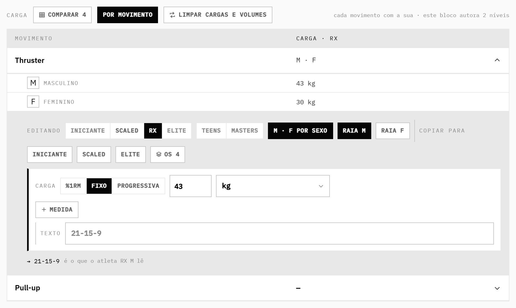The width and height of the screenshot is (516, 308).
Task: Select Raia F lane
Action: [x=393, y=131]
